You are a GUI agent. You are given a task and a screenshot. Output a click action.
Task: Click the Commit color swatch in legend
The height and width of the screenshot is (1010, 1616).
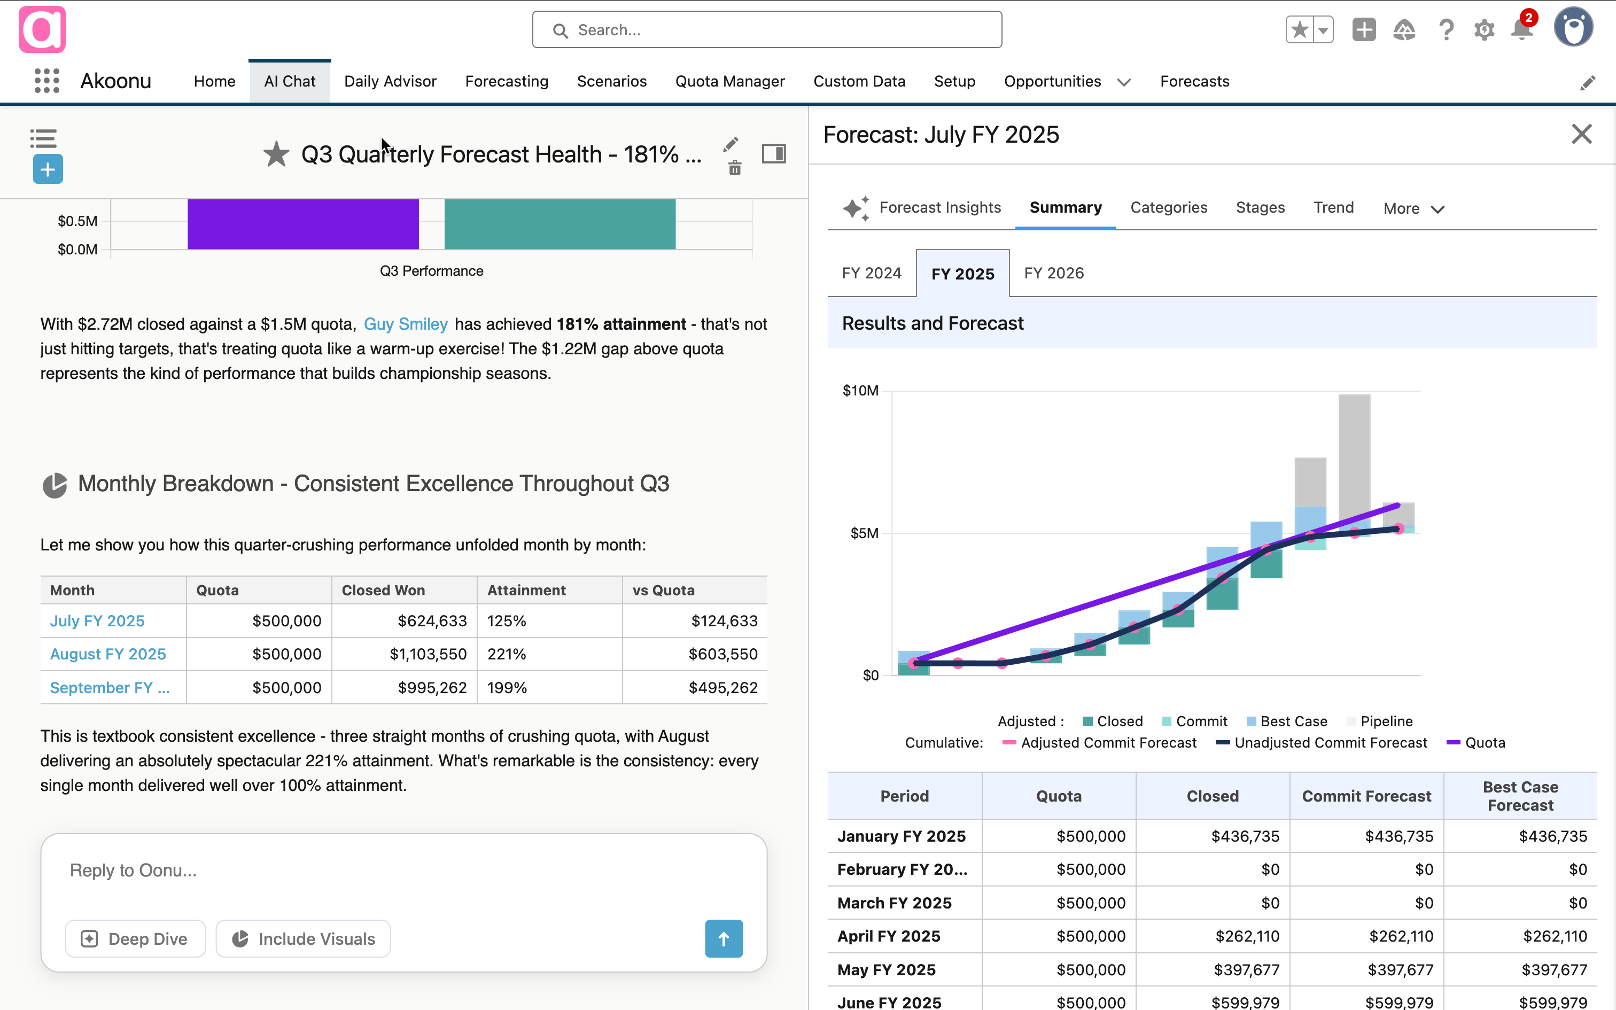point(1167,721)
